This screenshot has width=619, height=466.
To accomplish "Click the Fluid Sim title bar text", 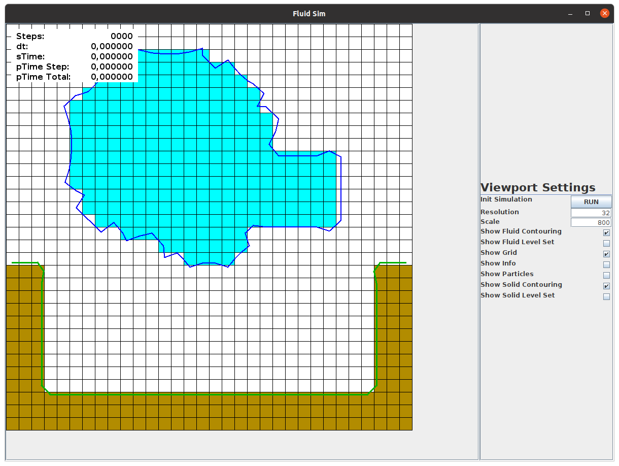I will (309, 13).
